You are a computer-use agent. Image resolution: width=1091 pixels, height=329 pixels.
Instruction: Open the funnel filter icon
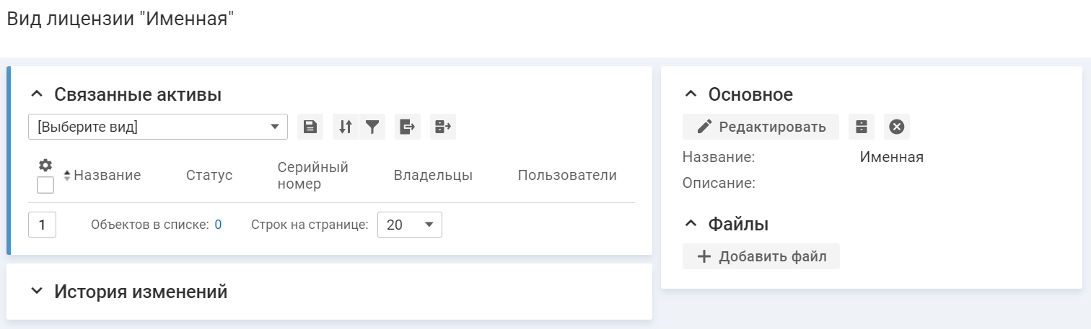point(372,127)
